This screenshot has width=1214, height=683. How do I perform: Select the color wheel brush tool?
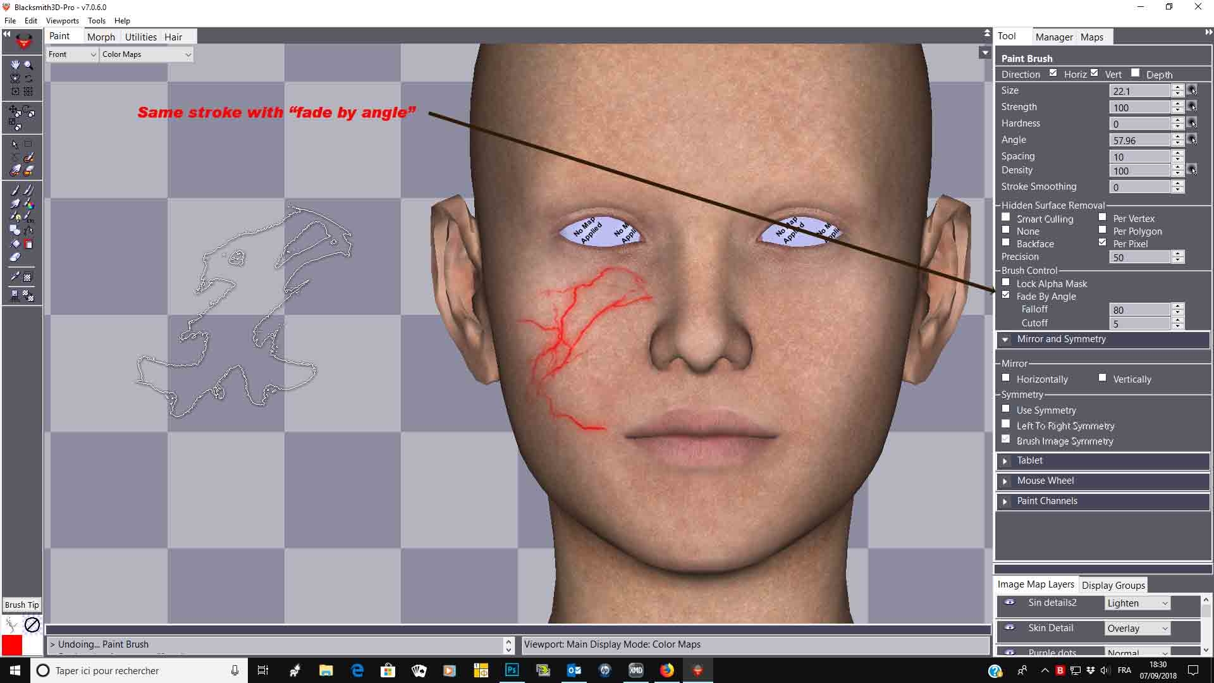click(28, 204)
